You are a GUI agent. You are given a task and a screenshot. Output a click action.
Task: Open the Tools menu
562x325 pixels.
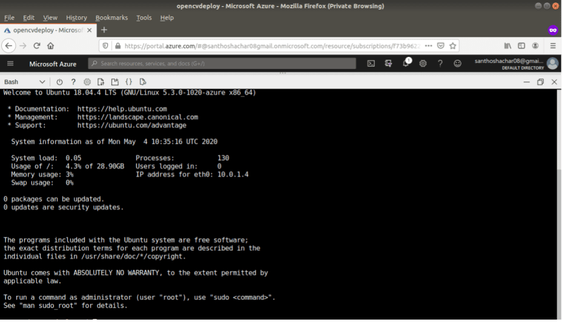pos(144,18)
